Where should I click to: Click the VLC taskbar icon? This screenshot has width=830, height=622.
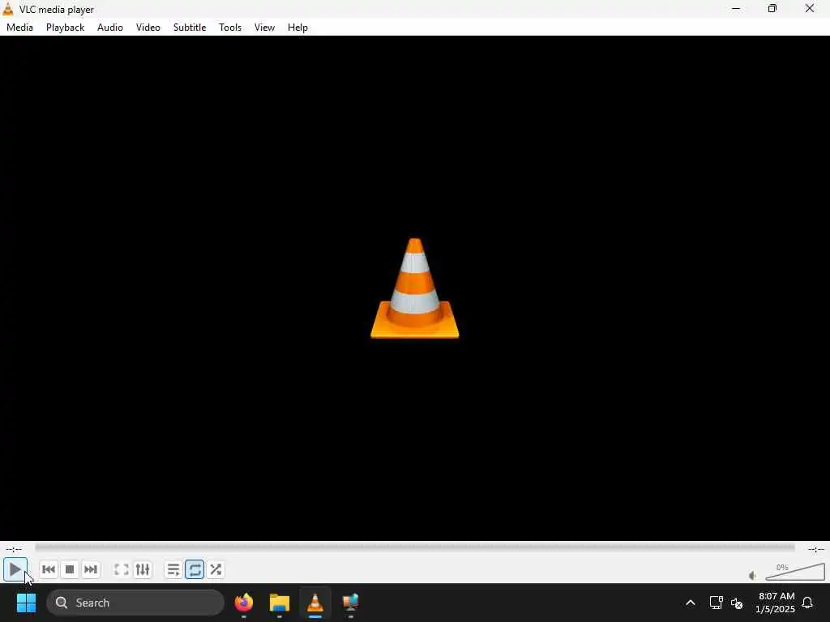tap(315, 603)
